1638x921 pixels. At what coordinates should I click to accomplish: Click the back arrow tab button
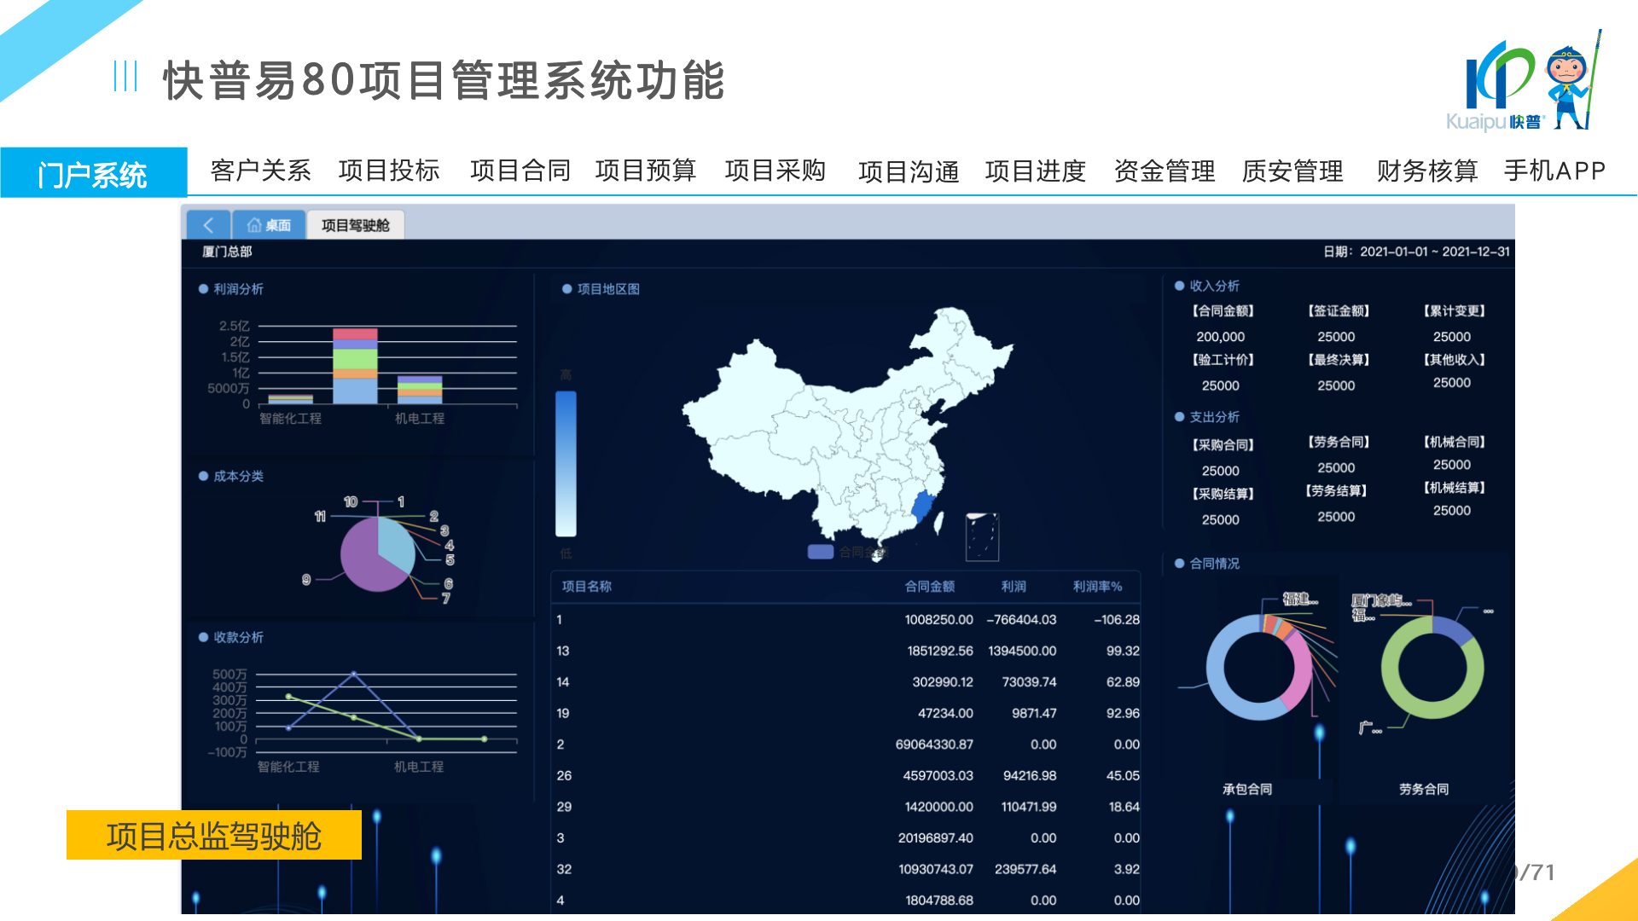[208, 225]
